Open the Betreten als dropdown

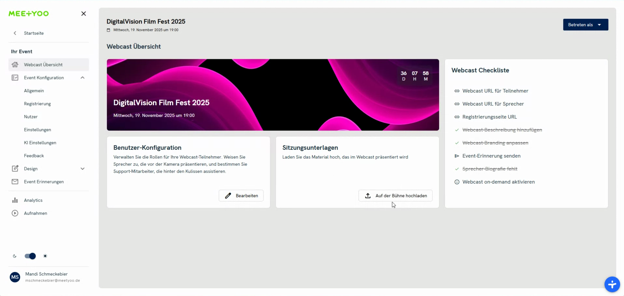pos(585,24)
